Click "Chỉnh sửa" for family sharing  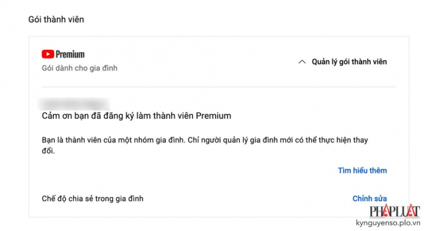370,198
